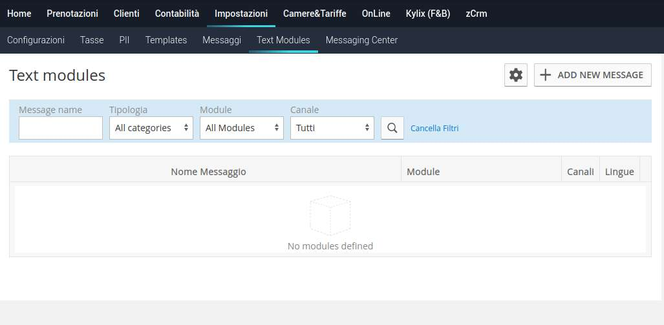Select the Contabilità menu
The image size is (664, 325).
click(x=177, y=14)
